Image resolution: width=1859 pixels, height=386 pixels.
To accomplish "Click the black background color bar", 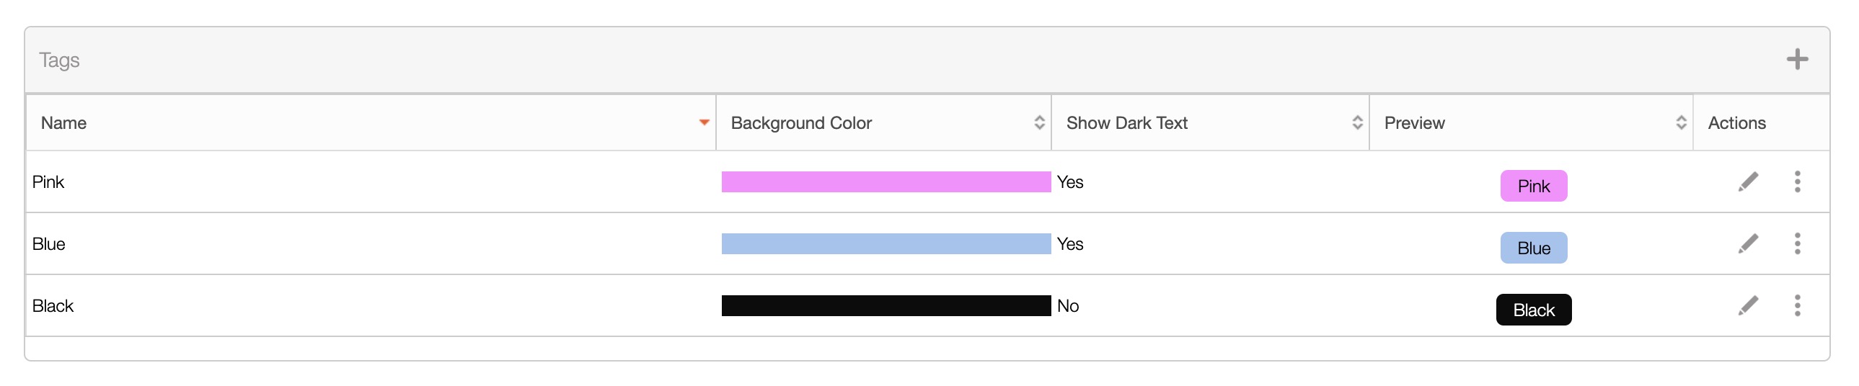I will pos(886,305).
